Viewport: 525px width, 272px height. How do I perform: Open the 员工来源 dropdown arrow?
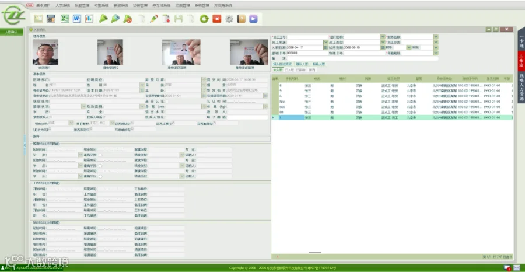pos(325,42)
